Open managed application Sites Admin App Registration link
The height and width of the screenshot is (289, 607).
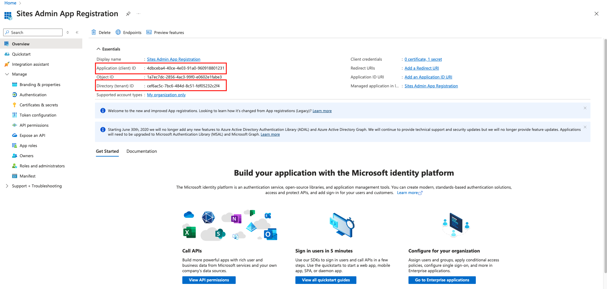[431, 86]
